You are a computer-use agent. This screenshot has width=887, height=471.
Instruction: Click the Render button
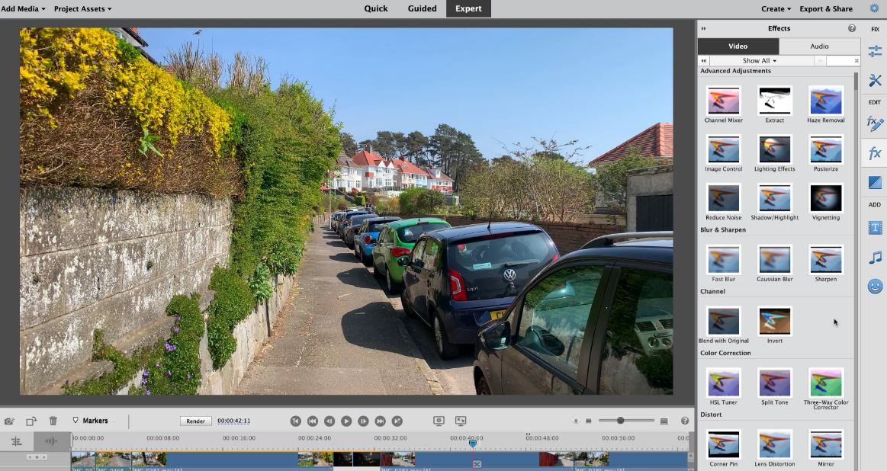[196, 421]
